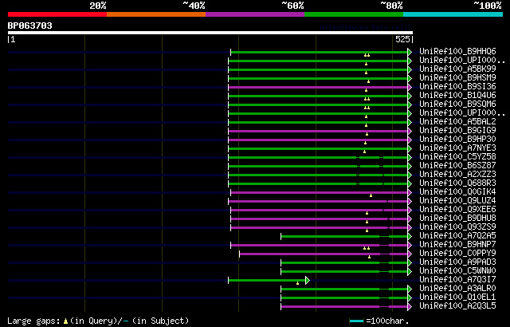Image resolution: width=510 pixels, height=327 pixels.
Task: Click the UniRef100_B9HNP7 label
Action: point(457,245)
